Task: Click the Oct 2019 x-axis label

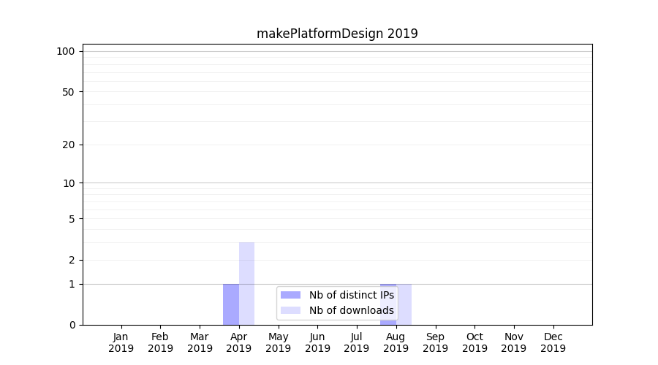Action: point(474,342)
